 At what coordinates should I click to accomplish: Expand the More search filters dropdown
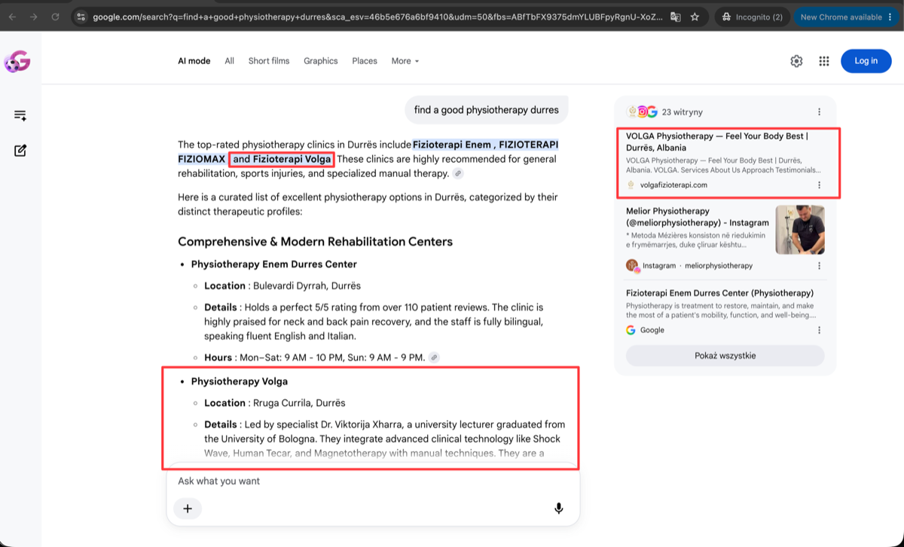pos(405,61)
